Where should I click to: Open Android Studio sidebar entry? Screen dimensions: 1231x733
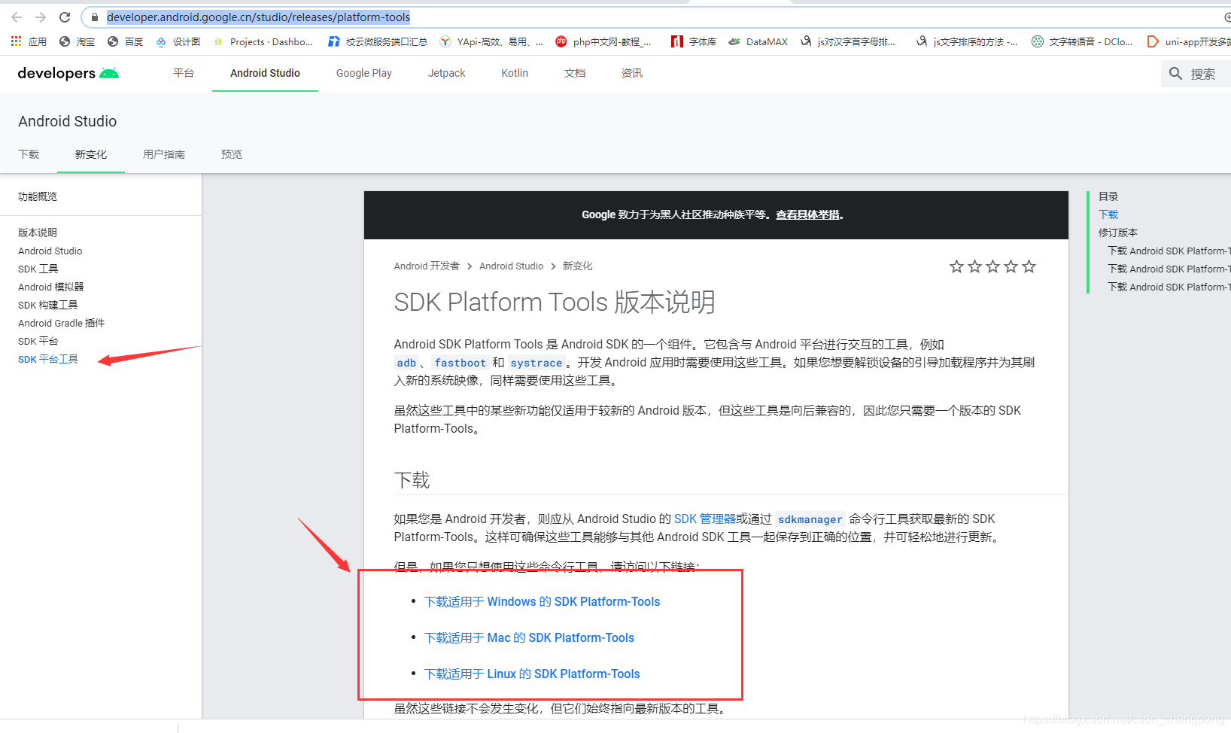coord(50,251)
